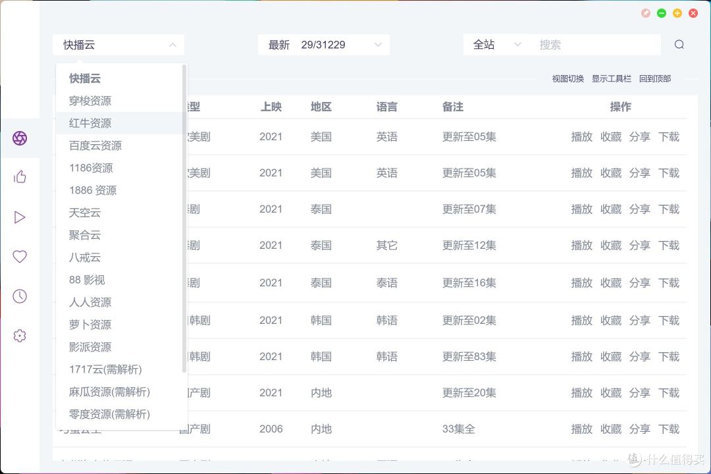Select 红牛资源 in source list

(x=118, y=123)
